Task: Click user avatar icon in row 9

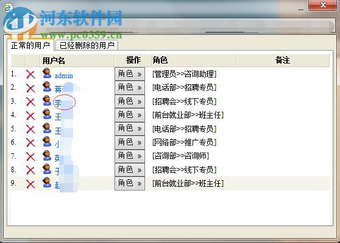Action: coord(47,183)
